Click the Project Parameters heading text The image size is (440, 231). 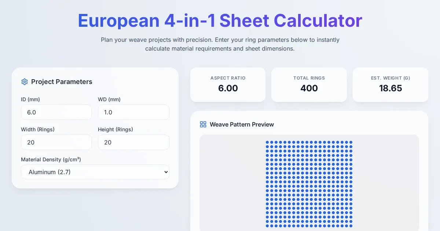pyautogui.click(x=62, y=82)
